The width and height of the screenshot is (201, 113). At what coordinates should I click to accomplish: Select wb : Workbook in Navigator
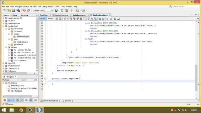click(x=16, y=91)
